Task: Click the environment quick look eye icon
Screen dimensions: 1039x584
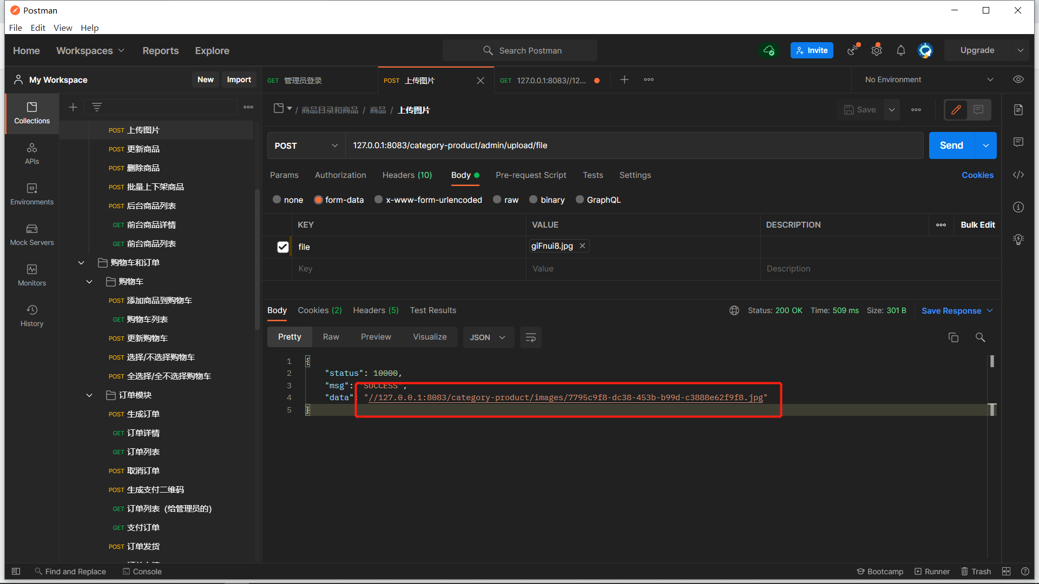Action: pos(1018,79)
